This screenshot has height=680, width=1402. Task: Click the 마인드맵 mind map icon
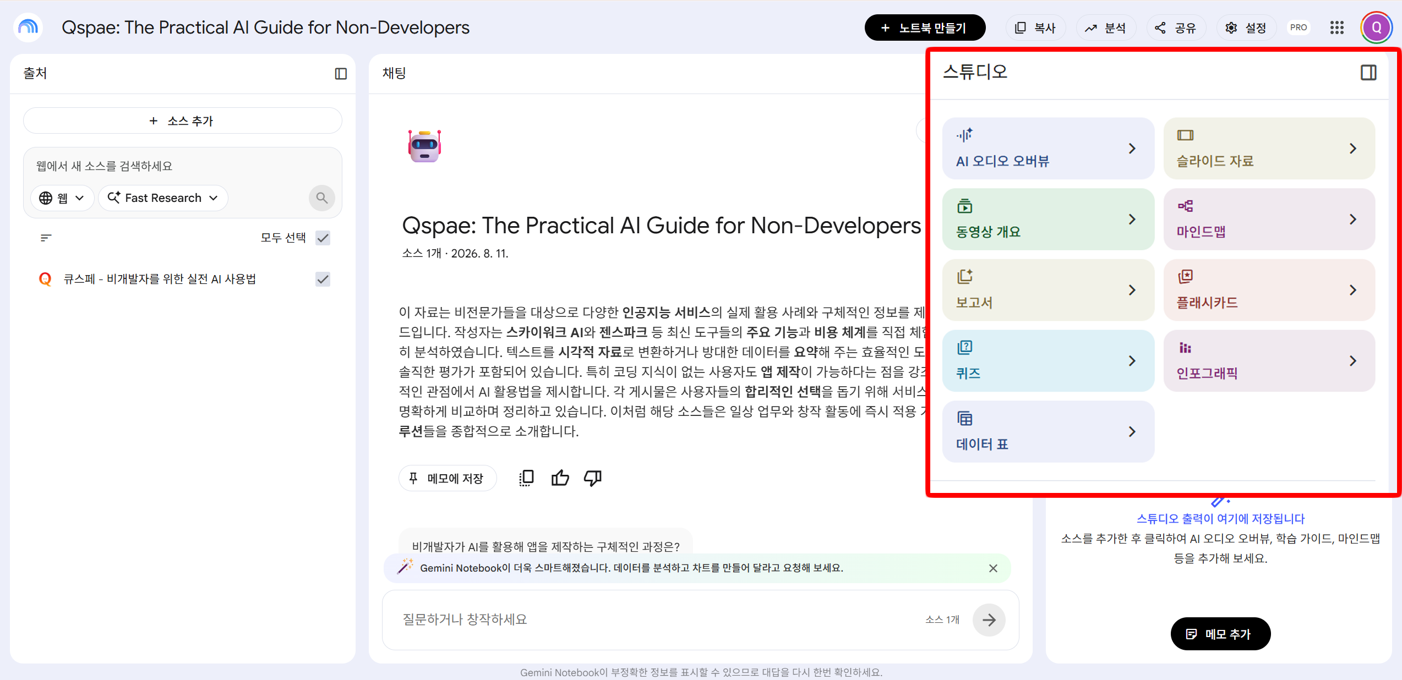pos(1185,206)
